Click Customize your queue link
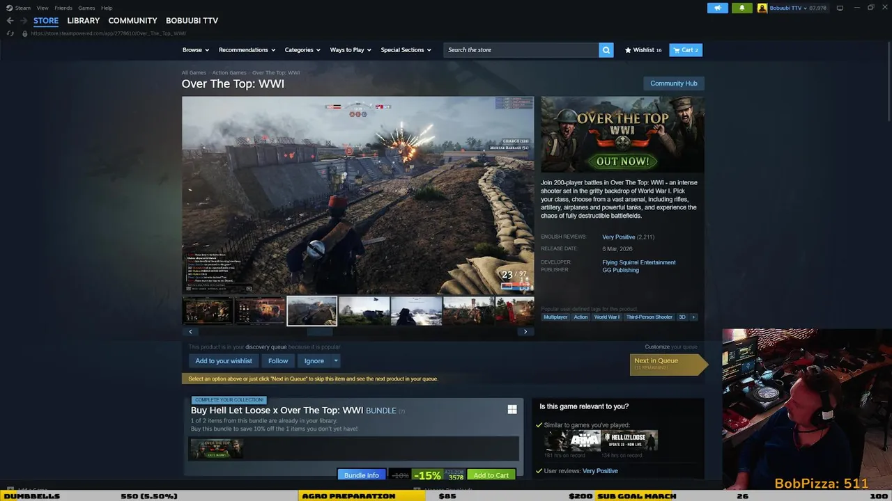Screen dimensions: 892x501 pyautogui.click(x=657, y=347)
